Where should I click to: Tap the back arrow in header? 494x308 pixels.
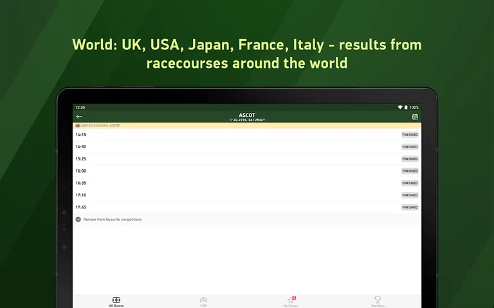pyautogui.click(x=79, y=117)
